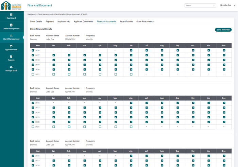Click the Send Reminder button
Image resolution: width=238 pixels, height=167 pixels.
223,30
